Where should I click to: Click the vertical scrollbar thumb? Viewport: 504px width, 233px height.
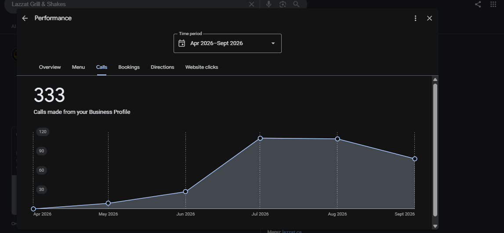click(x=435, y=150)
